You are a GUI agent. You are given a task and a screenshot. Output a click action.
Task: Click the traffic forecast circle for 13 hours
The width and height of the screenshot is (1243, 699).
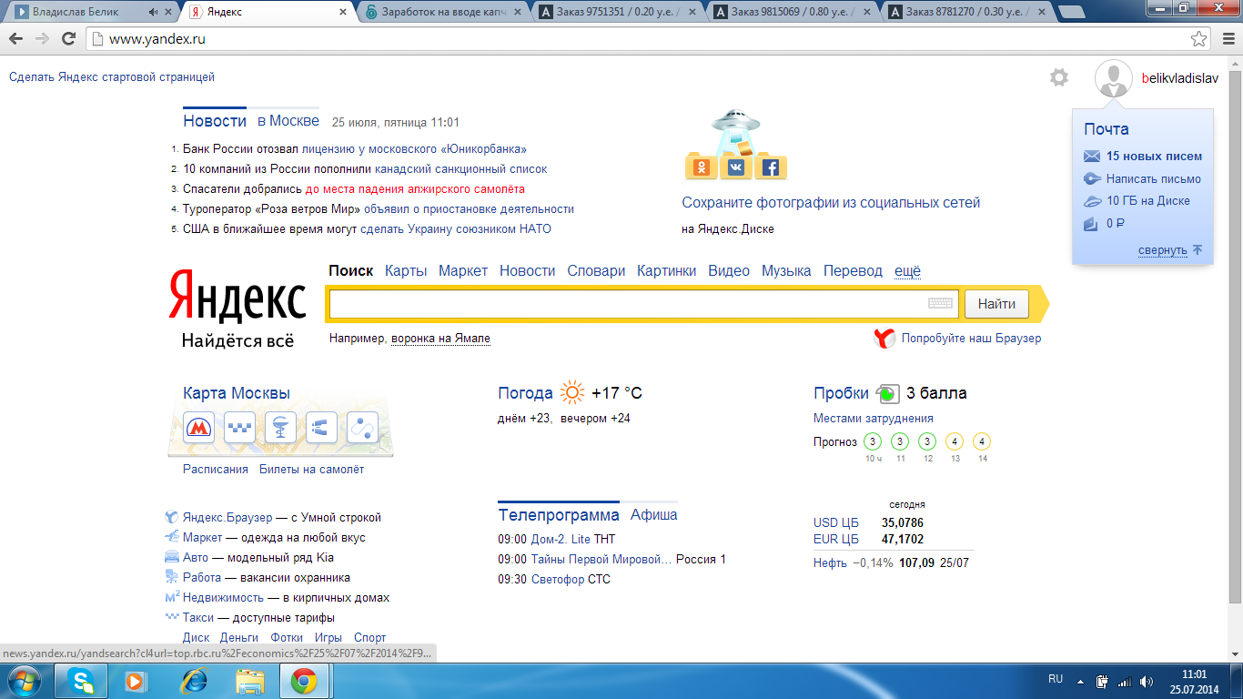(x=955, y=442)
